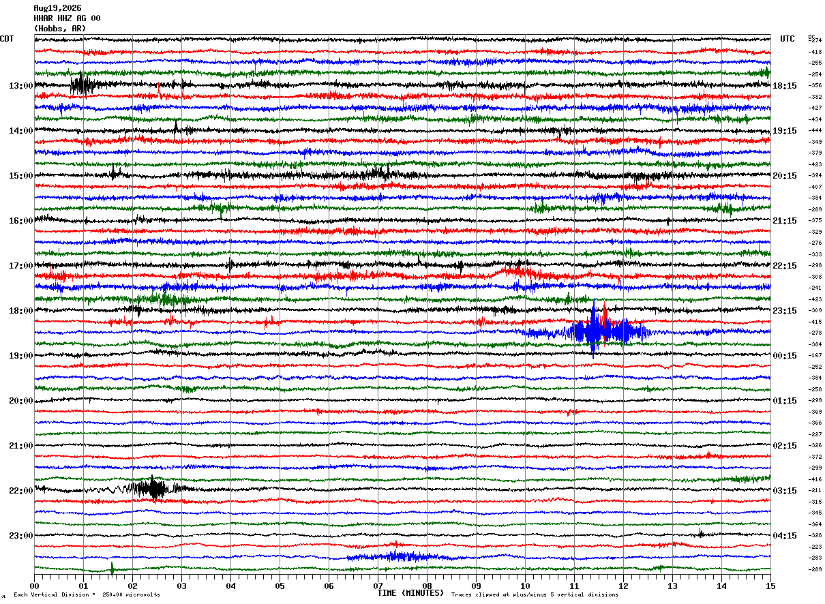The image size is (825, 604).
Task: Click the Aug19,2026 date text
Action: [57, 8]
